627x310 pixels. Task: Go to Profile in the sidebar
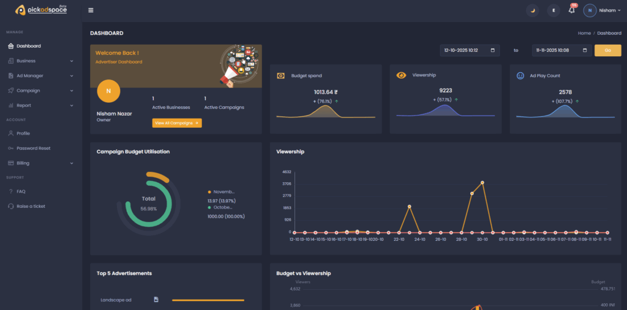(x=23, y=133)
